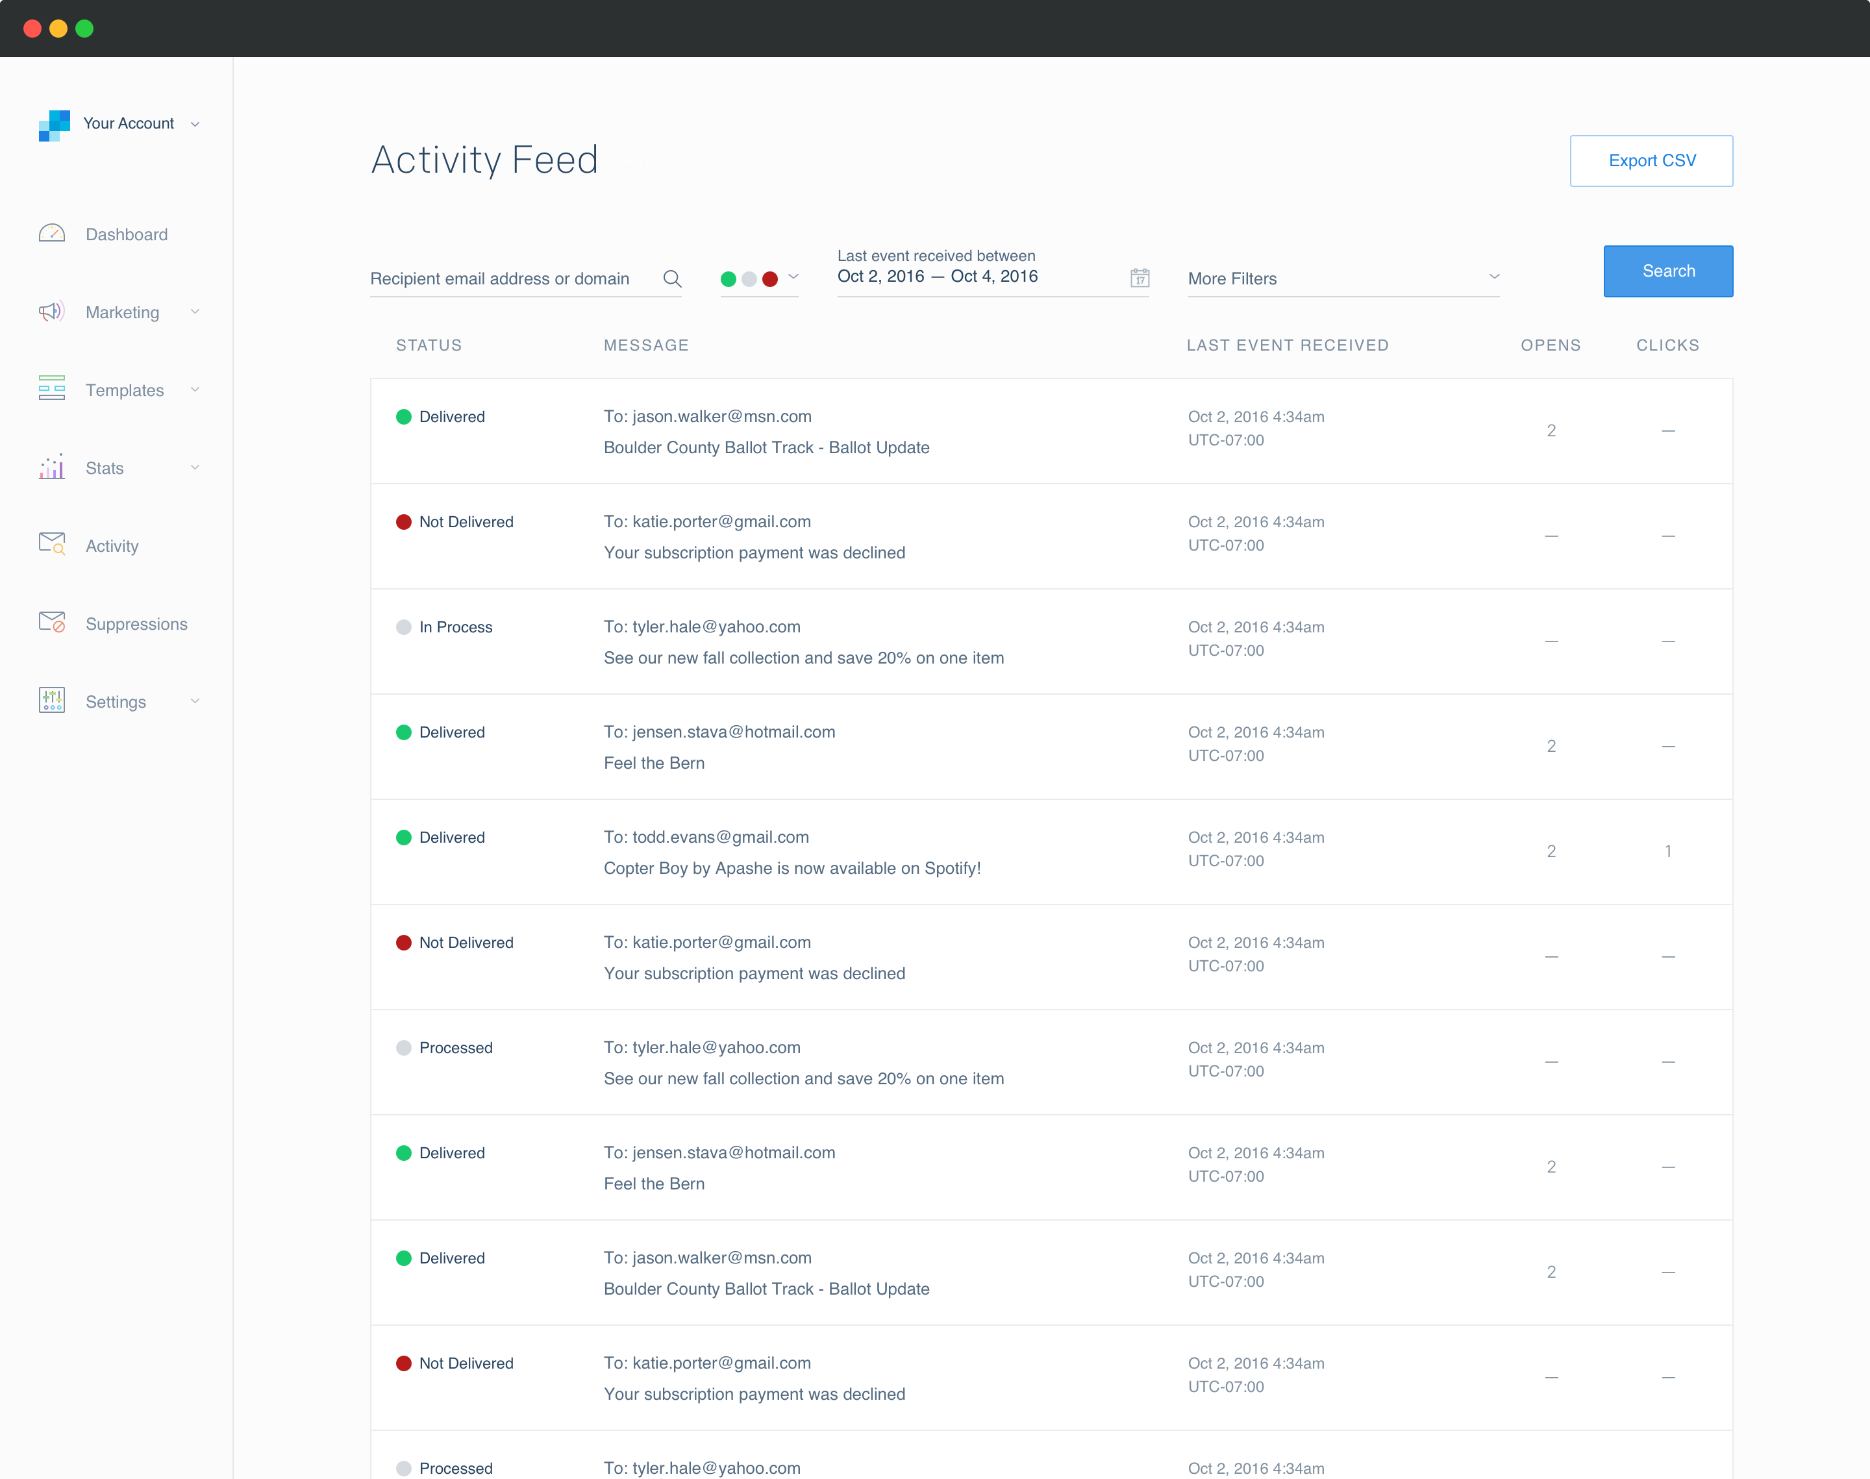Click the blue Search button
This screenshot has width=1870, height=1479.
[x=1668, y=271]
